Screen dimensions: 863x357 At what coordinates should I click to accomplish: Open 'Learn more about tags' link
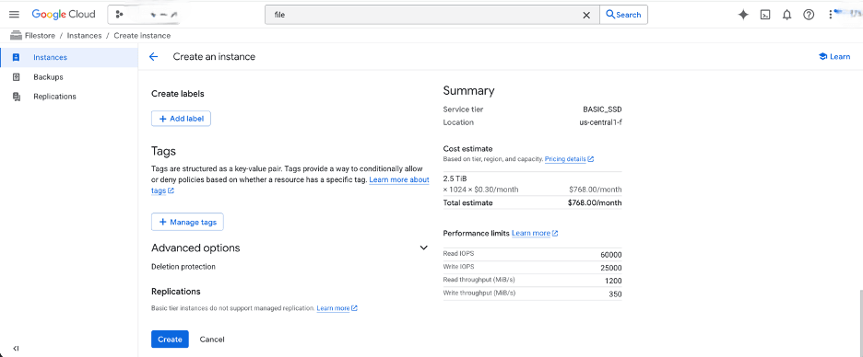[x=399, y=179]
